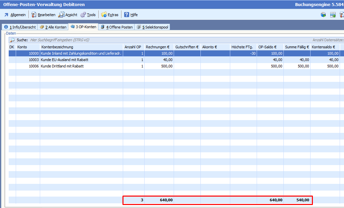Click the Tools gear icon
This screenshot has width=344, height=208.
[x=83, y=15]
